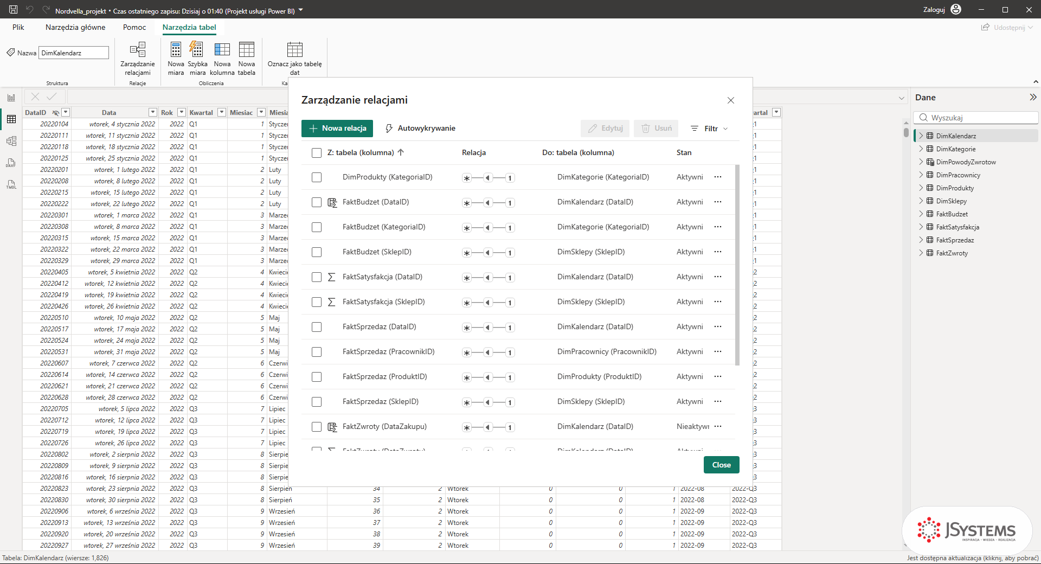Tick the select-all relationships header checkbox

(317, 153)
